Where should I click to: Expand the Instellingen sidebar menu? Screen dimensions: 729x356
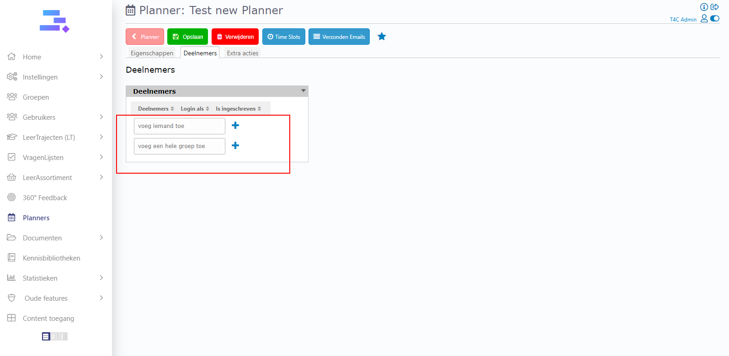[101, 77]
